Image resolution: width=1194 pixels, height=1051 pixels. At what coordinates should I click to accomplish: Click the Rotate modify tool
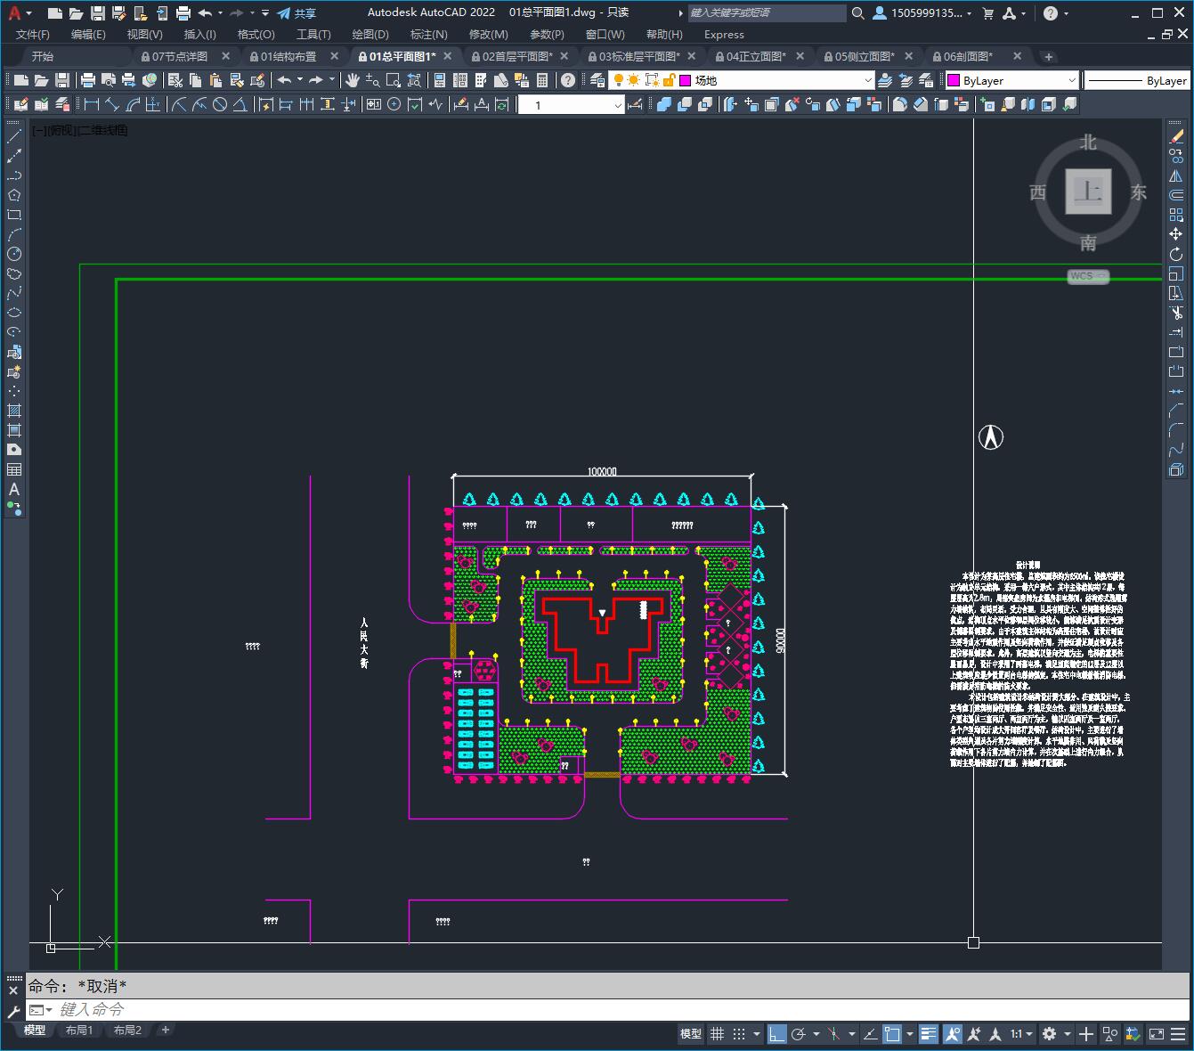pyautogui.click(x=1176, y=254)
